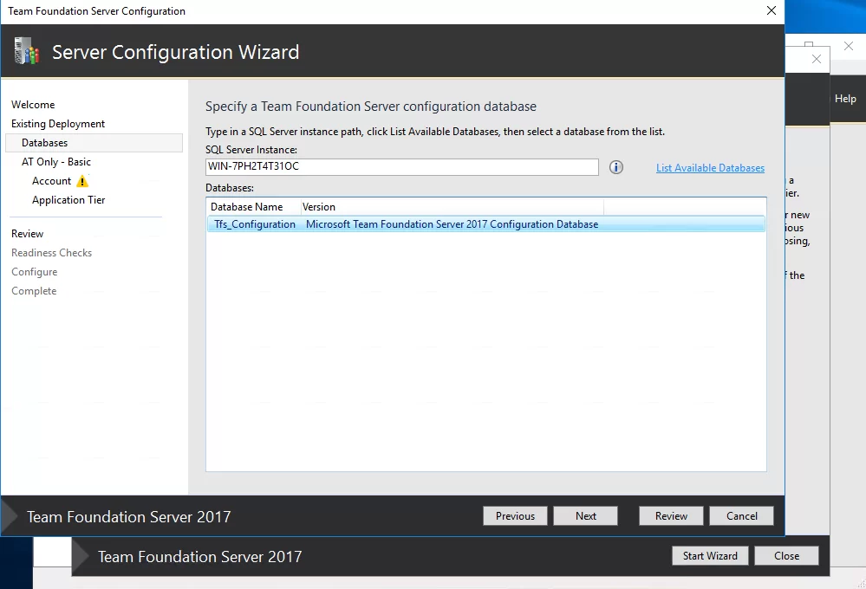Click the info icon beside SQL Server Instance
This screenshot has height=589, width=866.
[616, 167]
